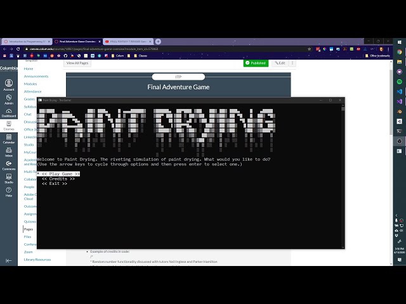Open the Other bookmarks folder

click(377, 56)
